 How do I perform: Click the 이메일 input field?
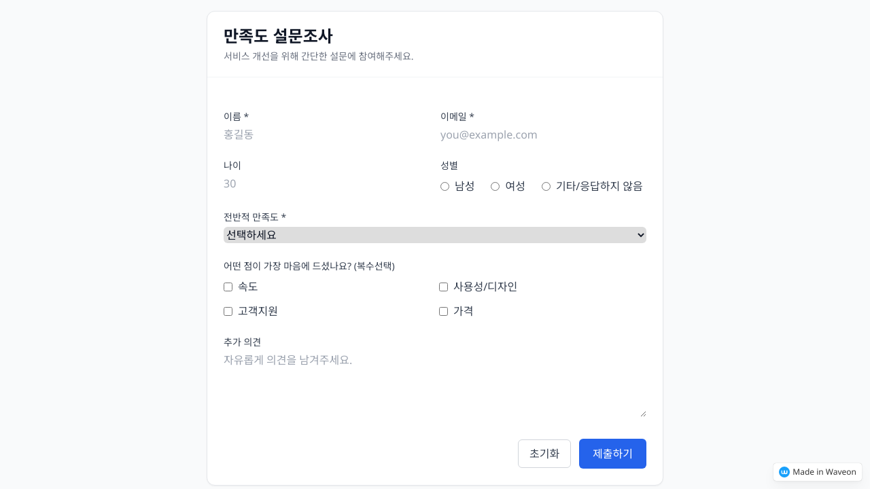tap(542, 134)
